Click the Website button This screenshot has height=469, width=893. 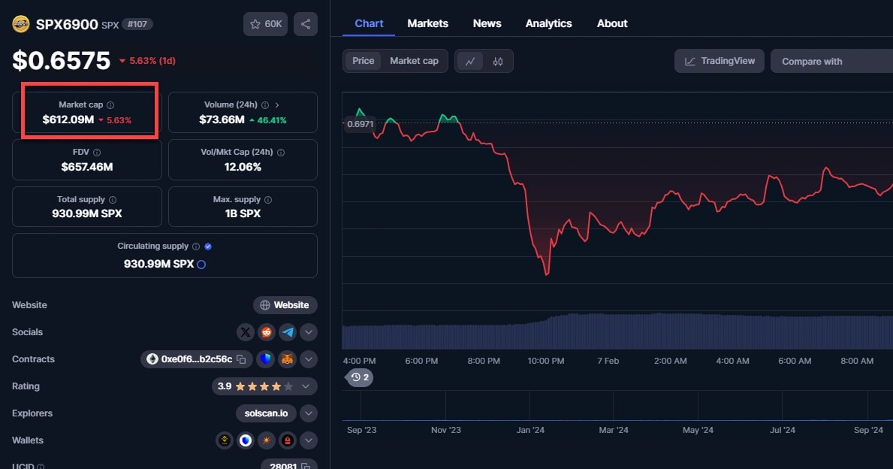[285, 305]
